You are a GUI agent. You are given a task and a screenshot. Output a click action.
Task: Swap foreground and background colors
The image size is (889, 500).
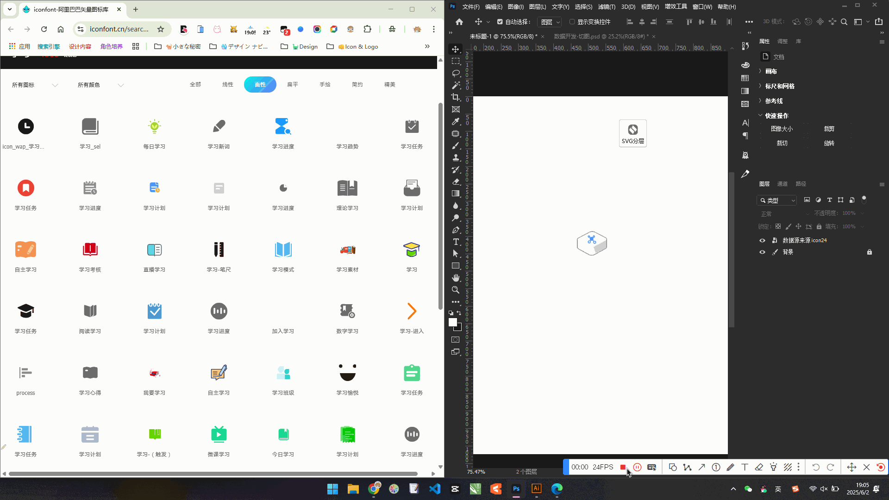point(459,313)
